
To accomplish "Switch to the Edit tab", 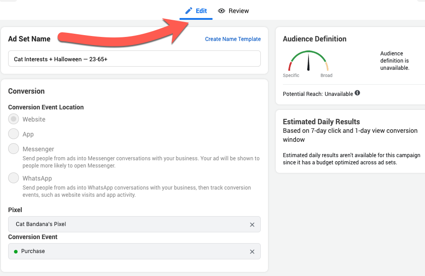I will [196, 11].
